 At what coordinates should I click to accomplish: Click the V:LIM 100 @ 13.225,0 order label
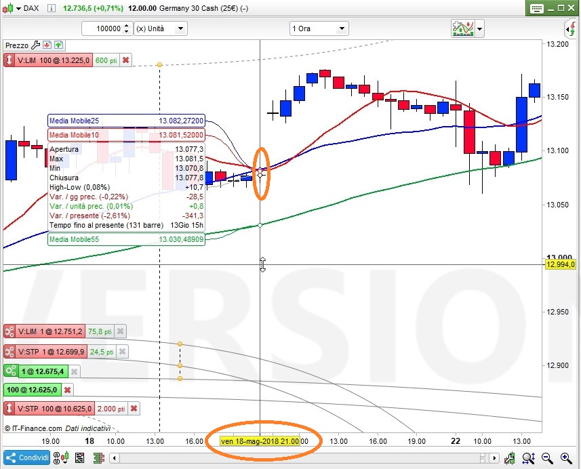[x=54, y=60]
